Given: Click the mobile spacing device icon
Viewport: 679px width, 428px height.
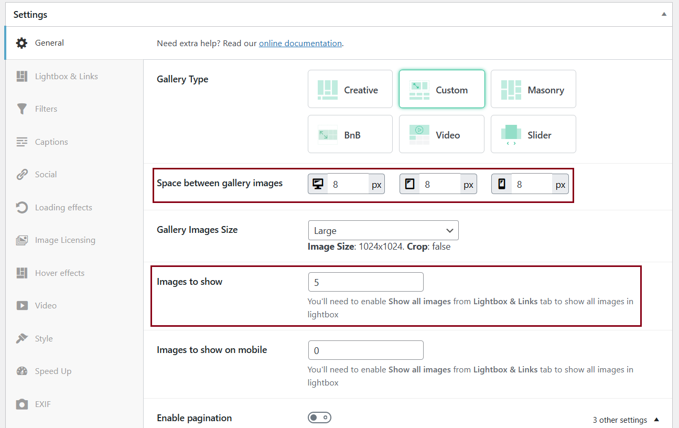Looking at the screenshot, I should pyautogui.click(x=501, y=184).
